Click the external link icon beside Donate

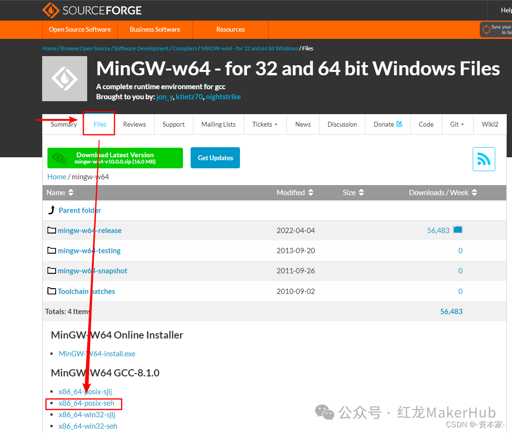399,124
